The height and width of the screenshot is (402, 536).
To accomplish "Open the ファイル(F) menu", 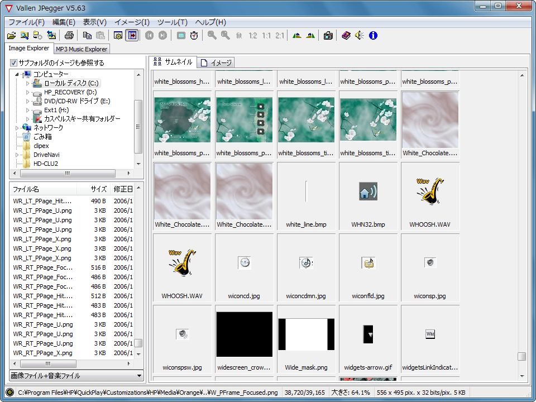I will pyautogui.click(x=26, y=22).
